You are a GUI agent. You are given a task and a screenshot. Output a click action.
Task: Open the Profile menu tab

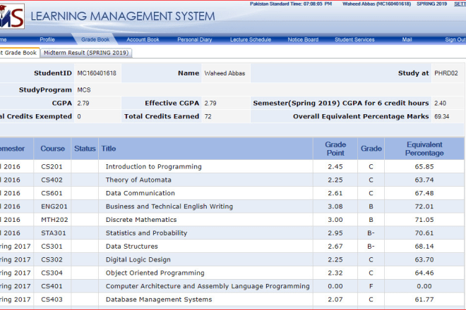click(x=47, y=39)
